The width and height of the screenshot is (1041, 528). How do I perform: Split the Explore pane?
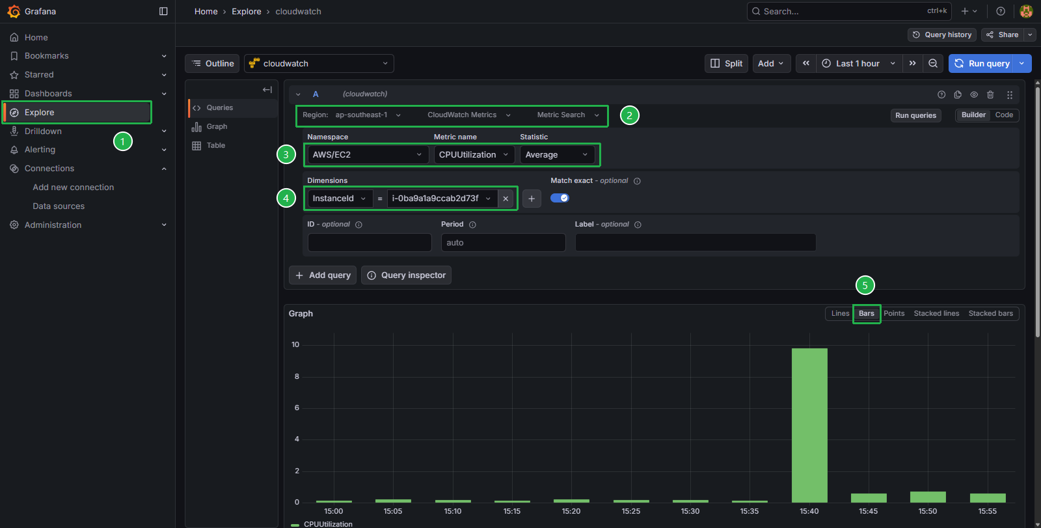click(726, 63)
